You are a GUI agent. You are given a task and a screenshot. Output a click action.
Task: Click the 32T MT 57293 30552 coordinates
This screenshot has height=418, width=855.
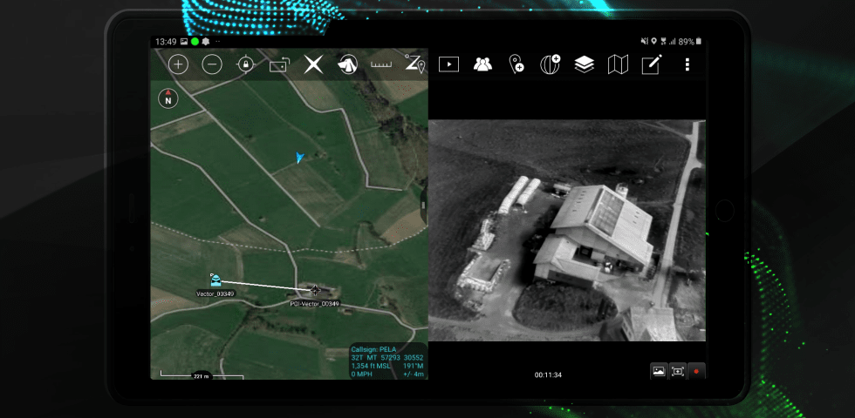pyautogui.click(x=387, y=358)
